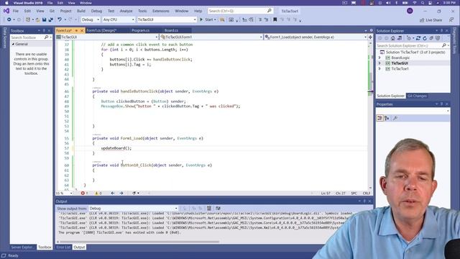Expand the TicTacGUI project node
The width and height of the screenshot is (460, 259).
[x=379, y=63]
